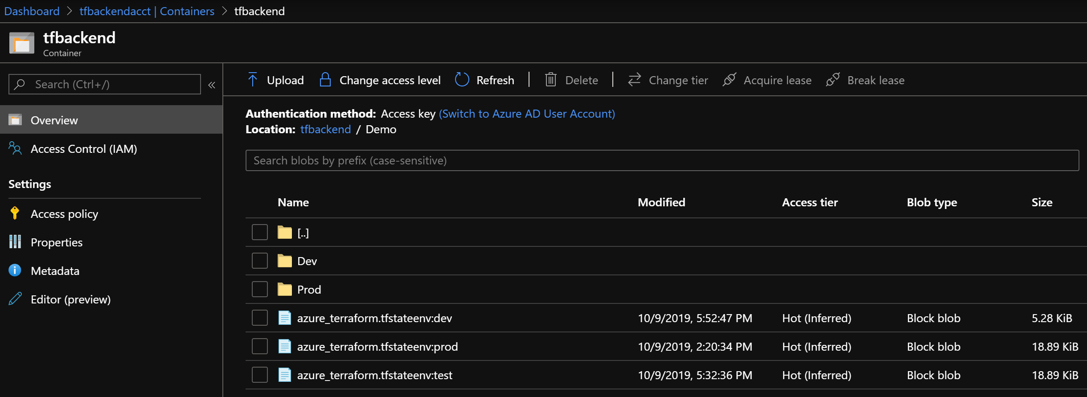Select the Dev folder checkbox

(x=260, y=261)
